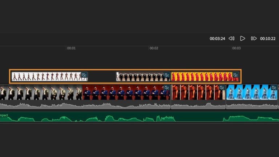Screen dimensions: 279x157
Task: Toggle mute on blue-suit red clip
Action: [166, 88]
